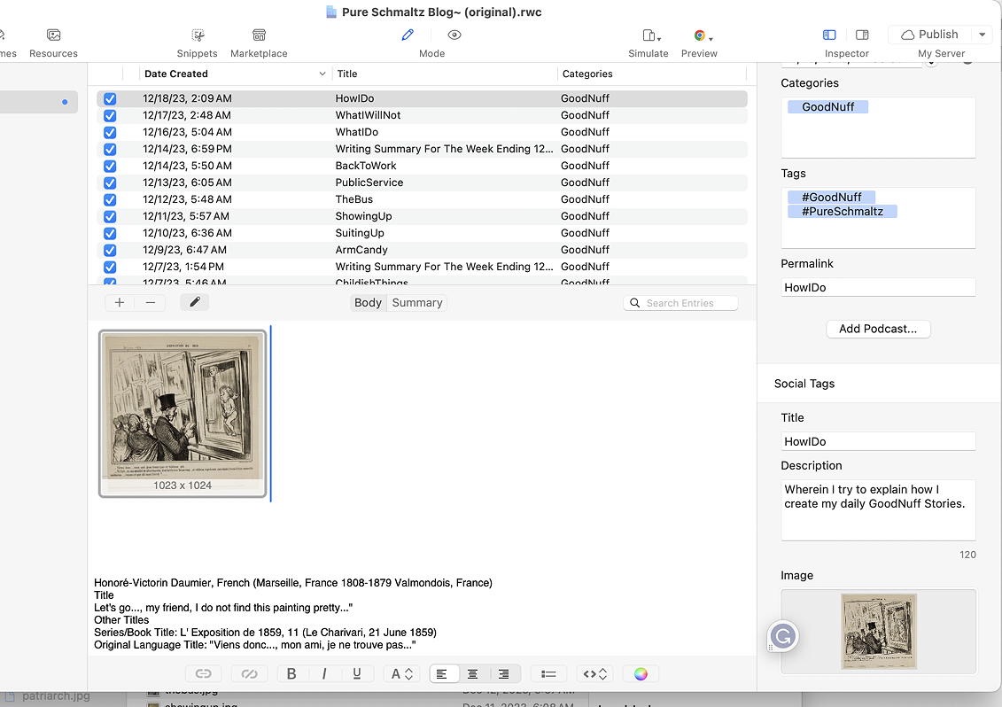Image resolution: width=1002 pixels, height=707 pixels.
Task: Insert a link in the entry
Action: point(203,673)
